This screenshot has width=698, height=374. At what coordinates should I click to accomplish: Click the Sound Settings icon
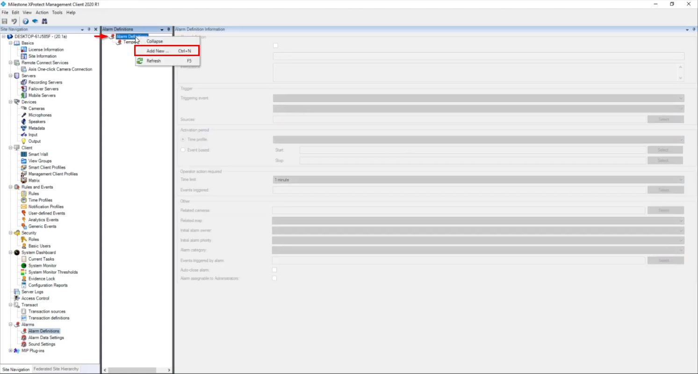24,344
